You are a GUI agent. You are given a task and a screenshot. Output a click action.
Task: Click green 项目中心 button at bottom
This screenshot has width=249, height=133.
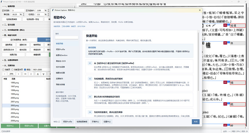pos(10,126)
